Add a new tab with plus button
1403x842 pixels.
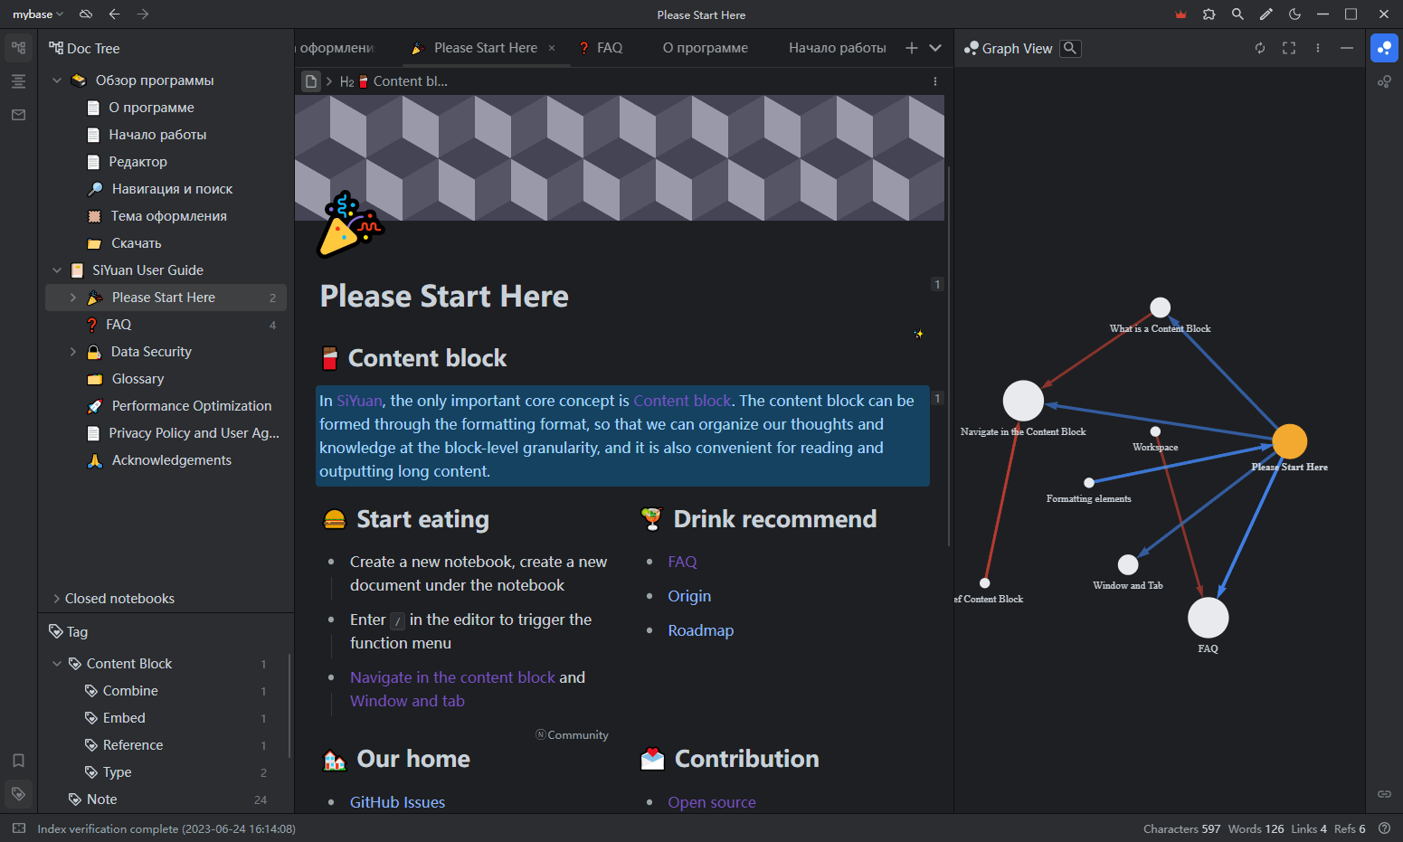(912, 48)
